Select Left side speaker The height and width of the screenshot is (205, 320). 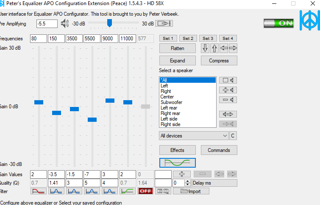(188, 119)
